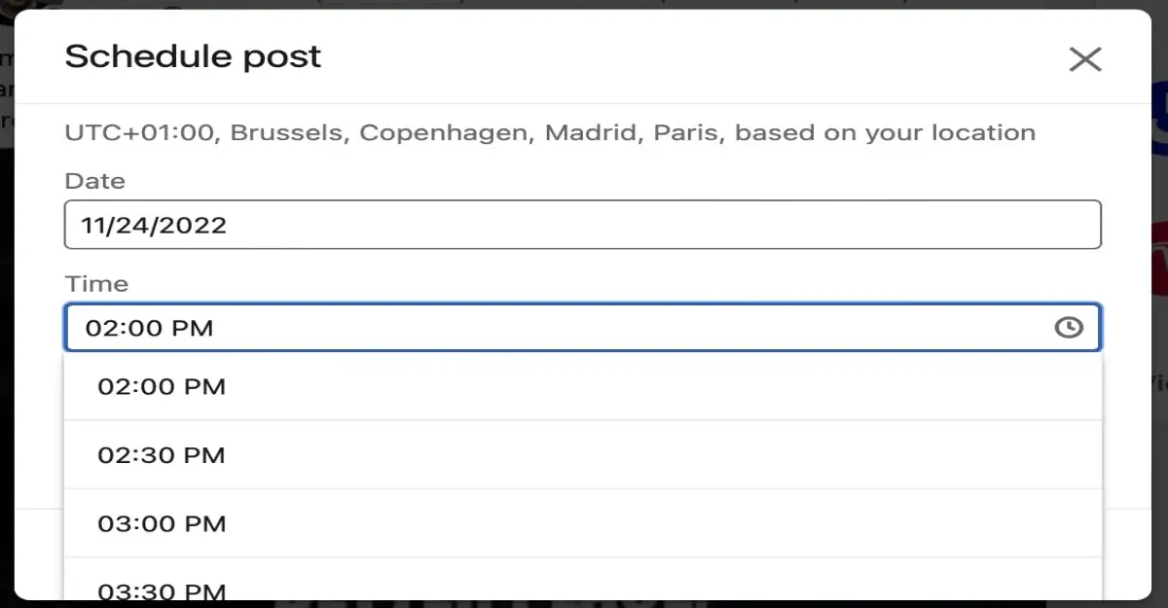Screen dimensions: 1168x608
Task: Click the Time label above the time field
Action: click(x=93, y=284)
